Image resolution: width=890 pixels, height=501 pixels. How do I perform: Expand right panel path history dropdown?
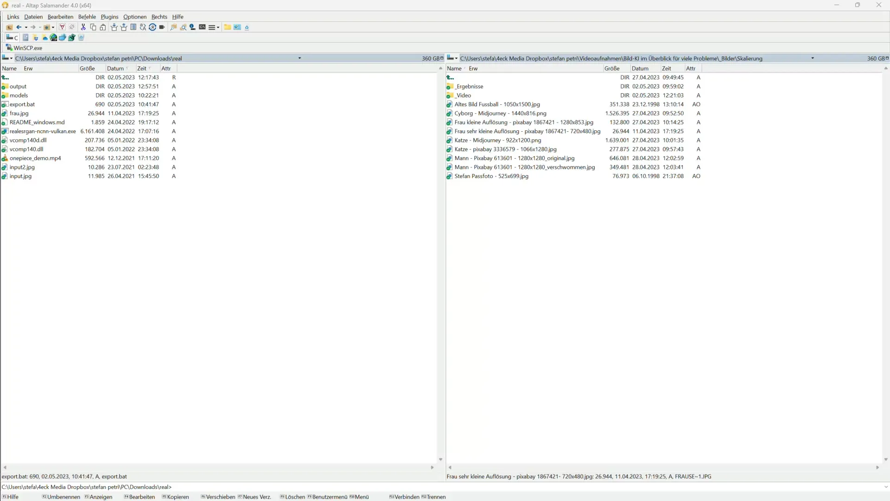pos(813,58)
